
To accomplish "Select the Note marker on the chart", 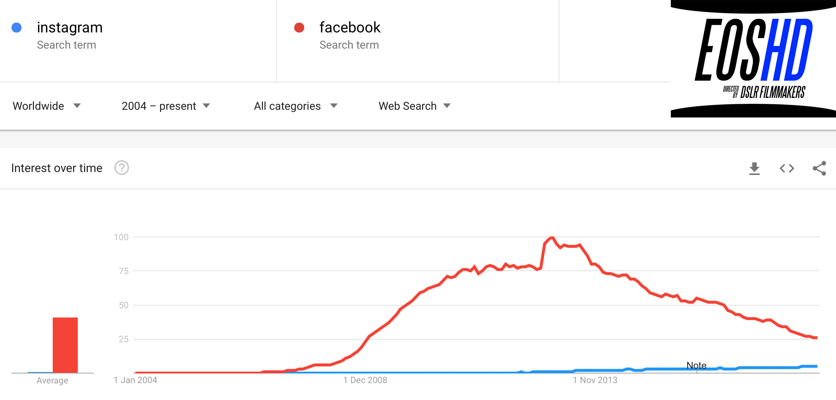I will tap(696, 365).
